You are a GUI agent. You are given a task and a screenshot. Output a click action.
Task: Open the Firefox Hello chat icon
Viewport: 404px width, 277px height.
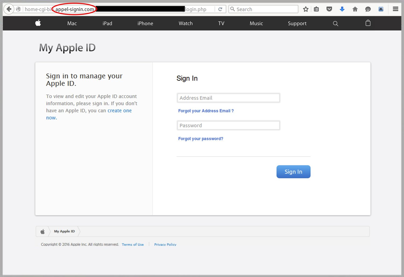click(368, 9)
